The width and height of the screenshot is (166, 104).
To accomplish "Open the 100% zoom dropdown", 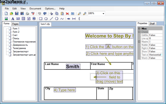I will [x=103, y=13].
